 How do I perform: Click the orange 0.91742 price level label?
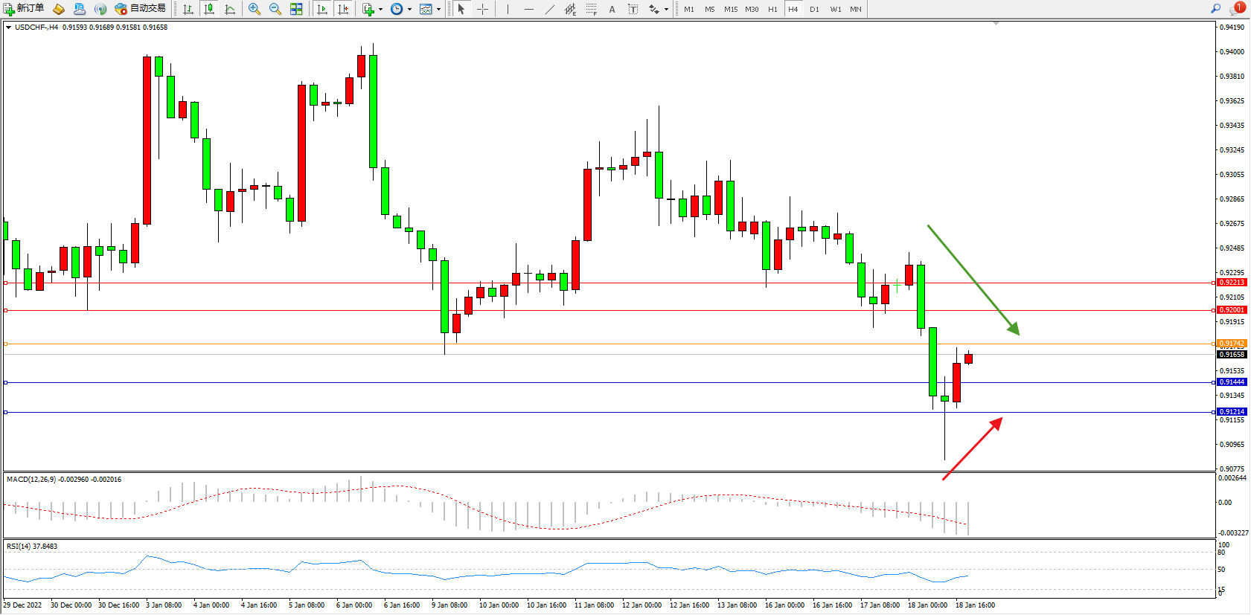click(1232, 344)
